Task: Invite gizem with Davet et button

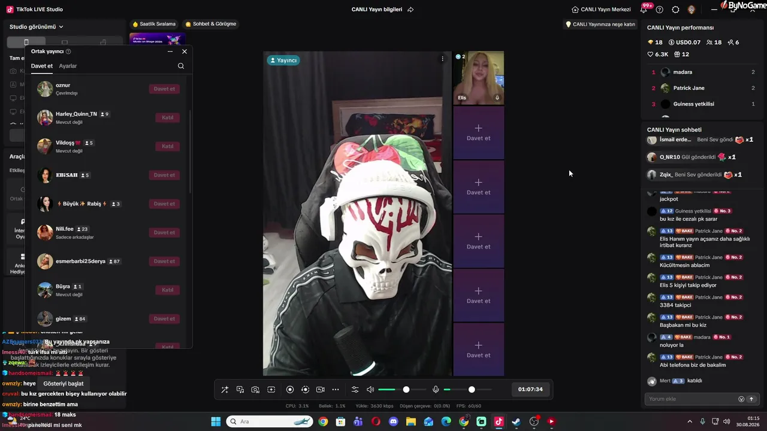Action: point(164,318)
